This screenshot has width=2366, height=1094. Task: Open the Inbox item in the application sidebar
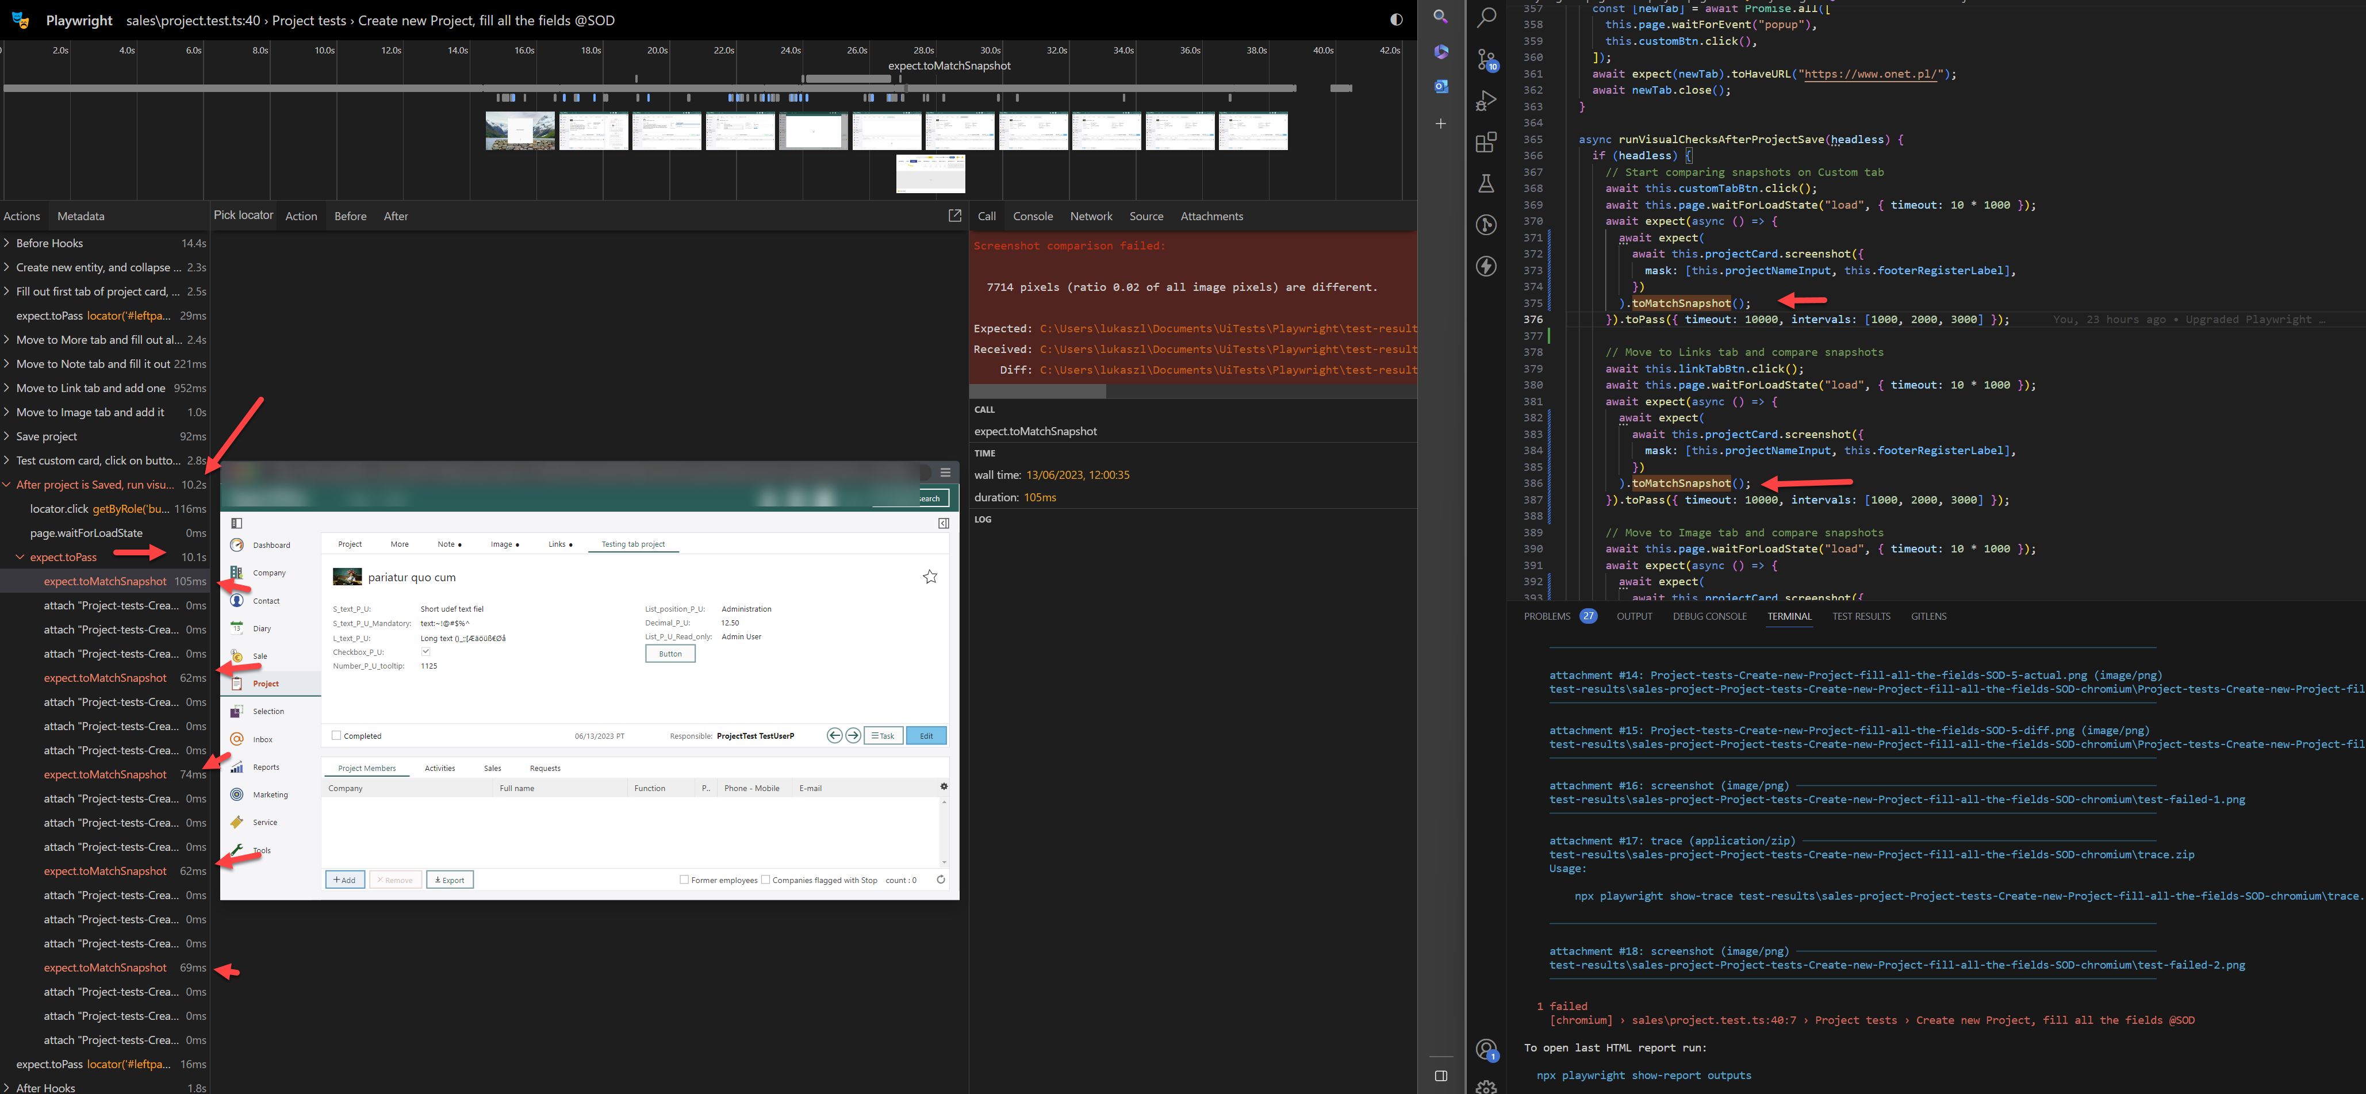tap(262, 739)
